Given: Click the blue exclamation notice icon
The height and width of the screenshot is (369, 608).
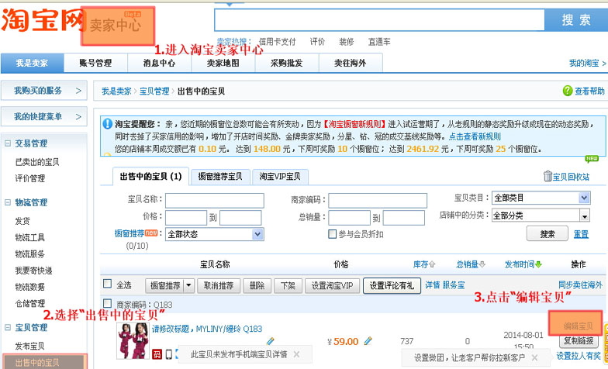Looking at the screenshot, I should [x=107, y=124].
